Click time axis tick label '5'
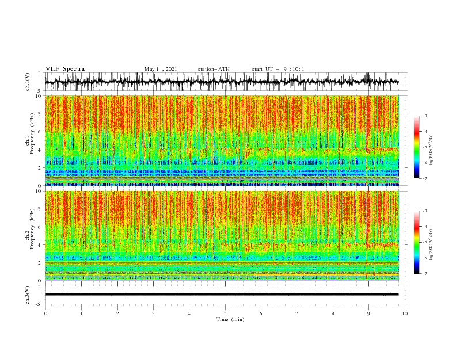Image resolution: width=456 pixels, height=352 pixels. [x=225, y=313]
